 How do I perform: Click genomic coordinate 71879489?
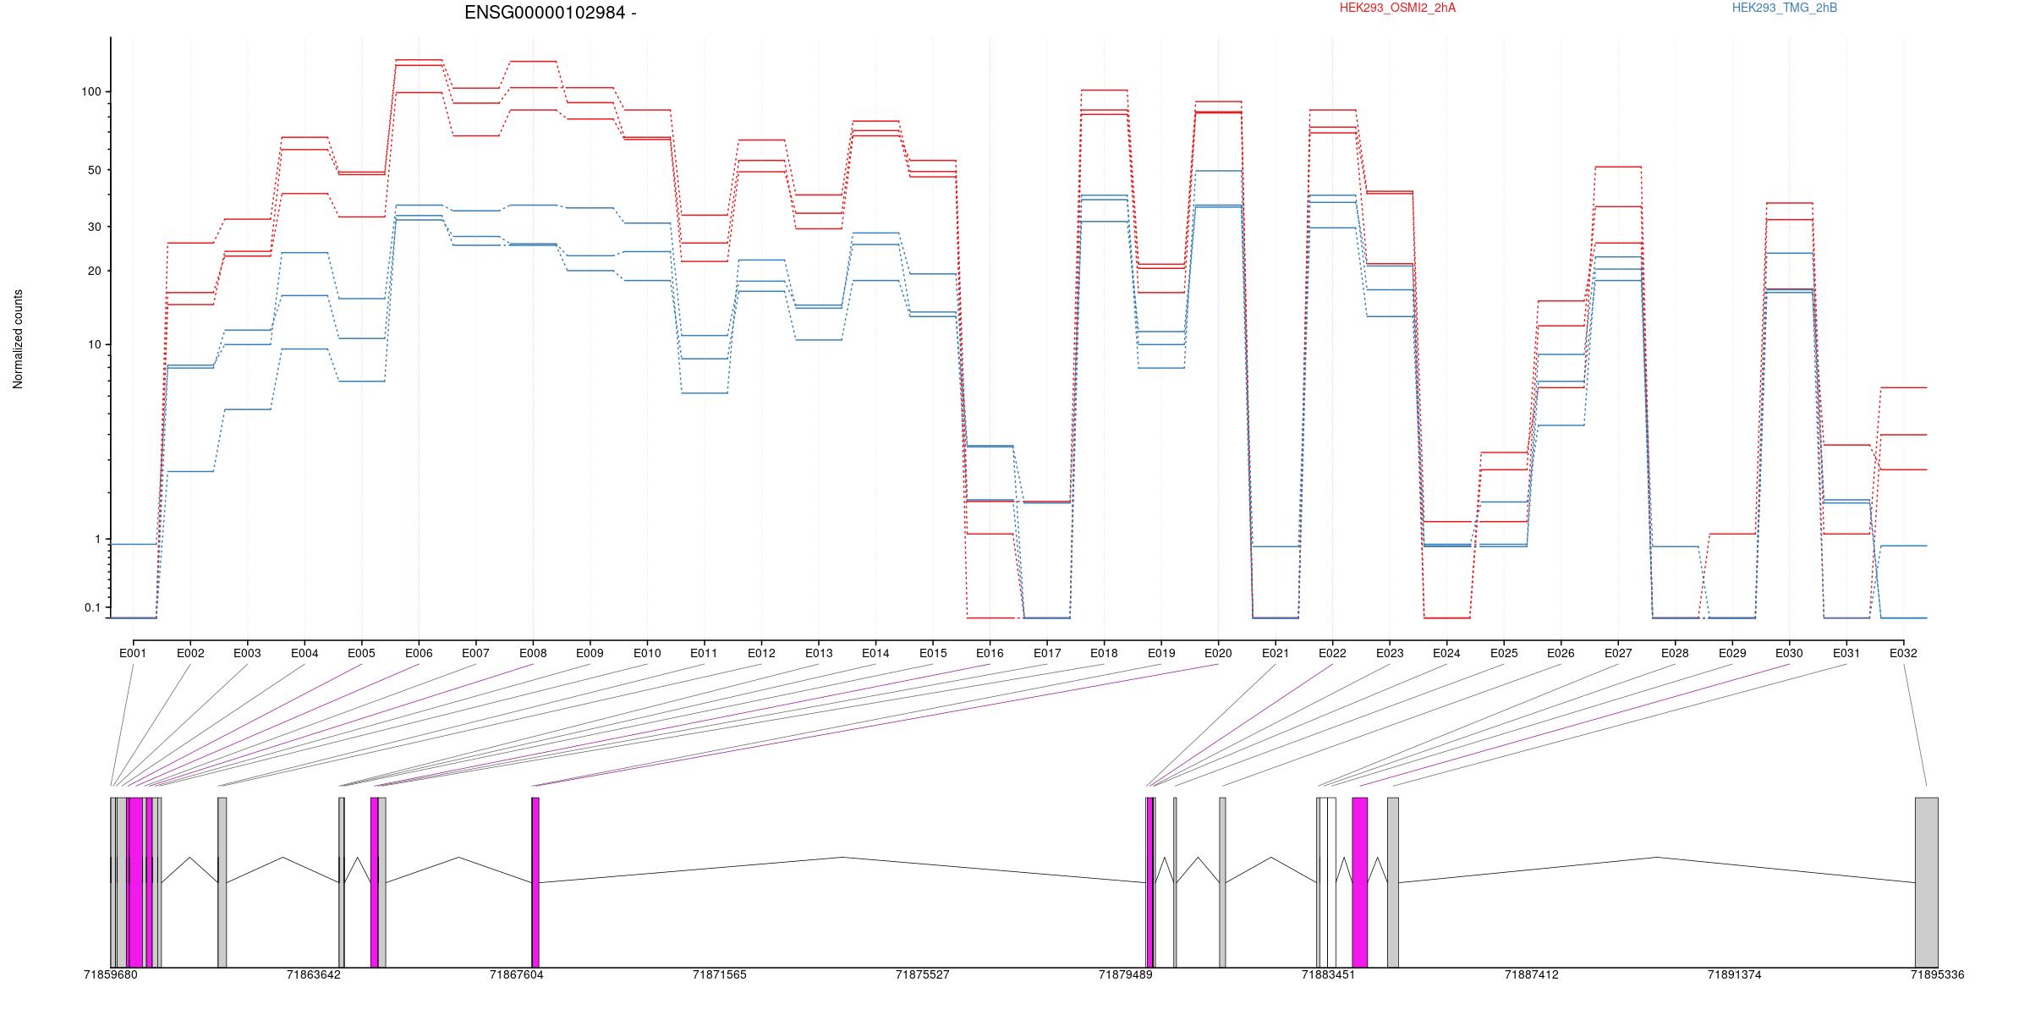1126,974
